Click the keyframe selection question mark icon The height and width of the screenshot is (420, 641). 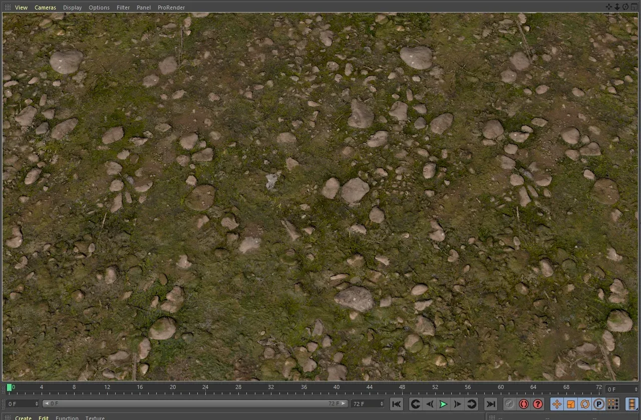(538, 404)
